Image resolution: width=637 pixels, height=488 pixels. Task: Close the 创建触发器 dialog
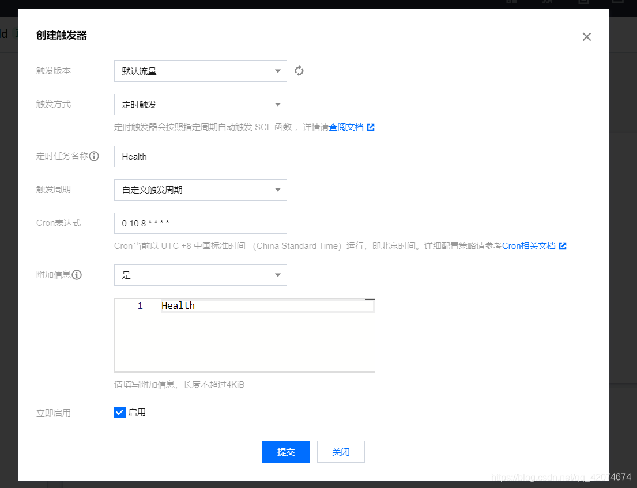(587, 37)
